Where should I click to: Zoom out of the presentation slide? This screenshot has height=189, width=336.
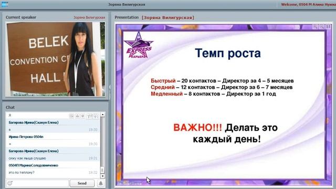(322, 27)
